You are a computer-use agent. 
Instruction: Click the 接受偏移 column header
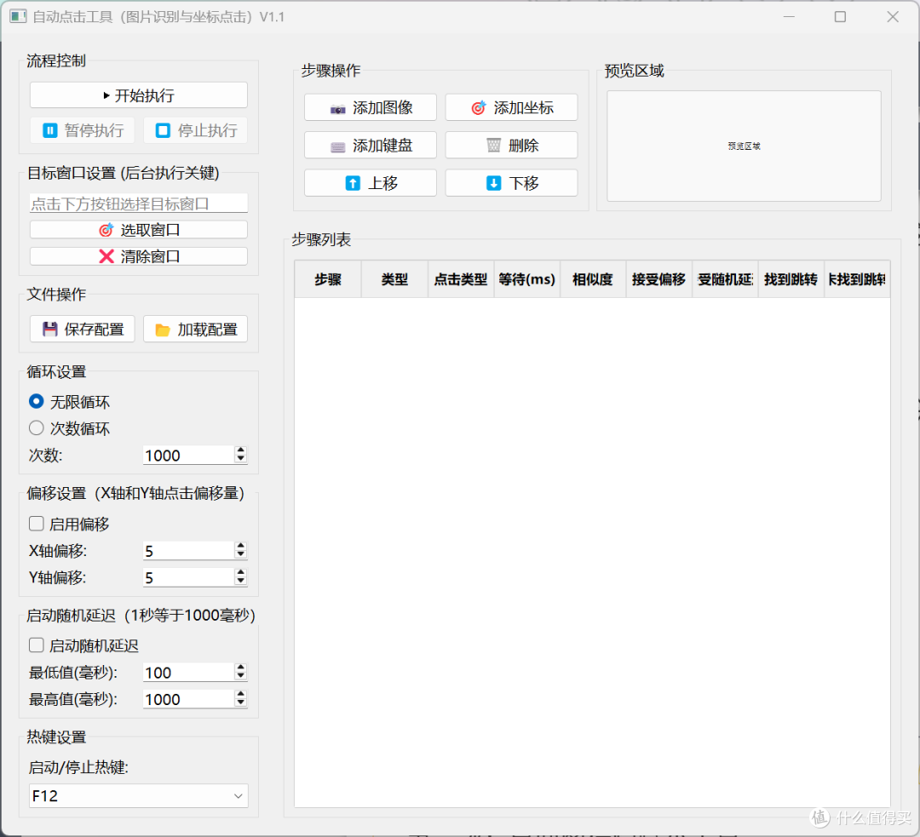(658, 279)
